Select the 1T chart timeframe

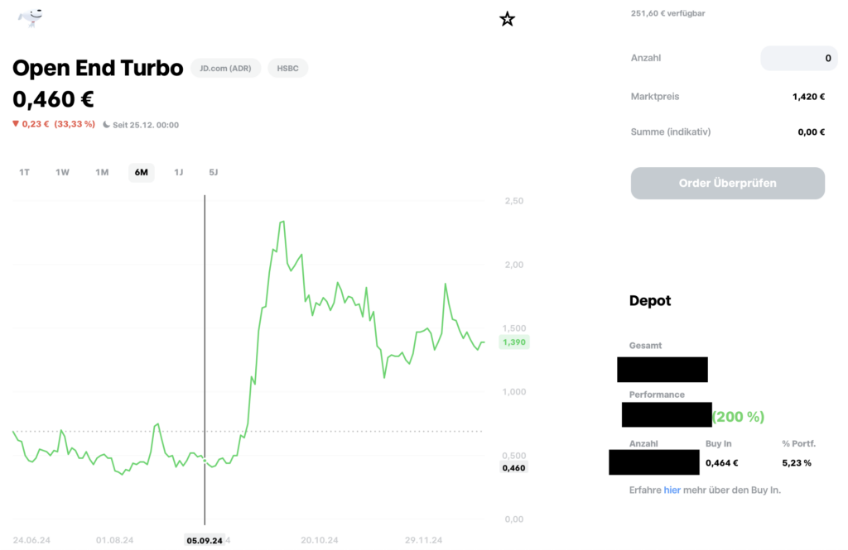(x=24, y=172)
